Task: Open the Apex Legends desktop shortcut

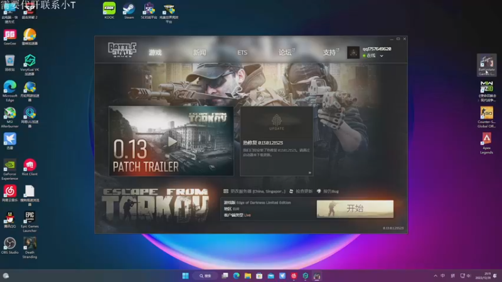Action: 486,144
